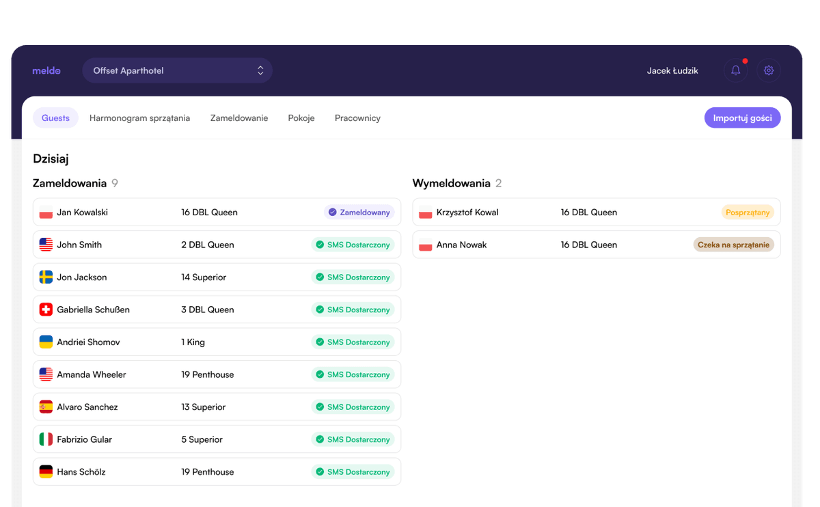Click the Jacek Łudzik user name

point(672,70)
